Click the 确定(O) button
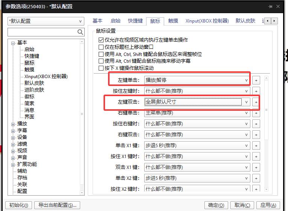 tap(216, 205)
